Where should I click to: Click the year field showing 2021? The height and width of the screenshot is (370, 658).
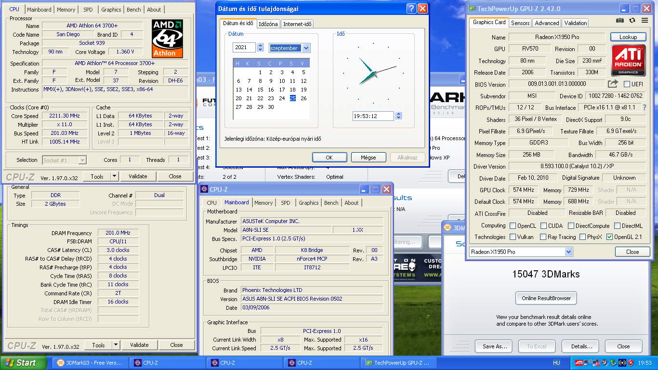point(244,47)
